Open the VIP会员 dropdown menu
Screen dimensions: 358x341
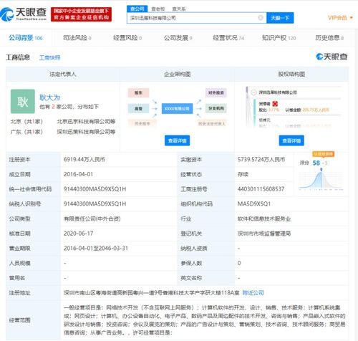340,18
